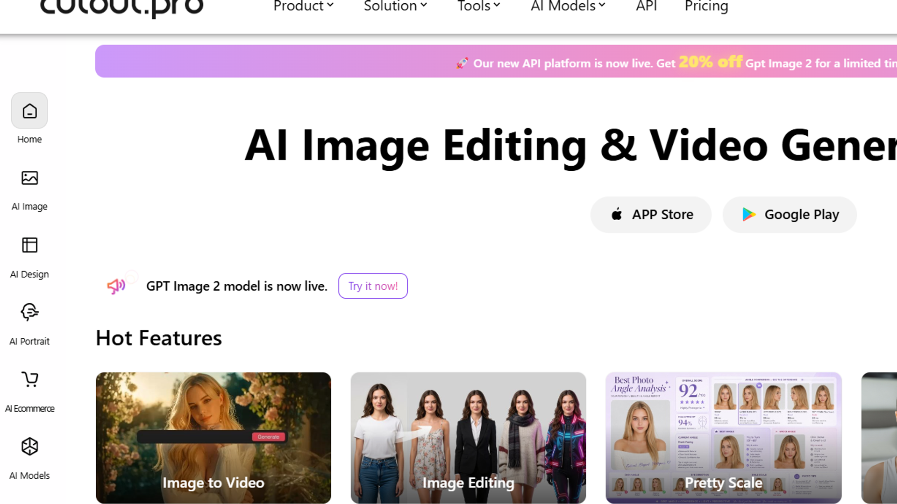Open the Solution menu

(395, 6)
